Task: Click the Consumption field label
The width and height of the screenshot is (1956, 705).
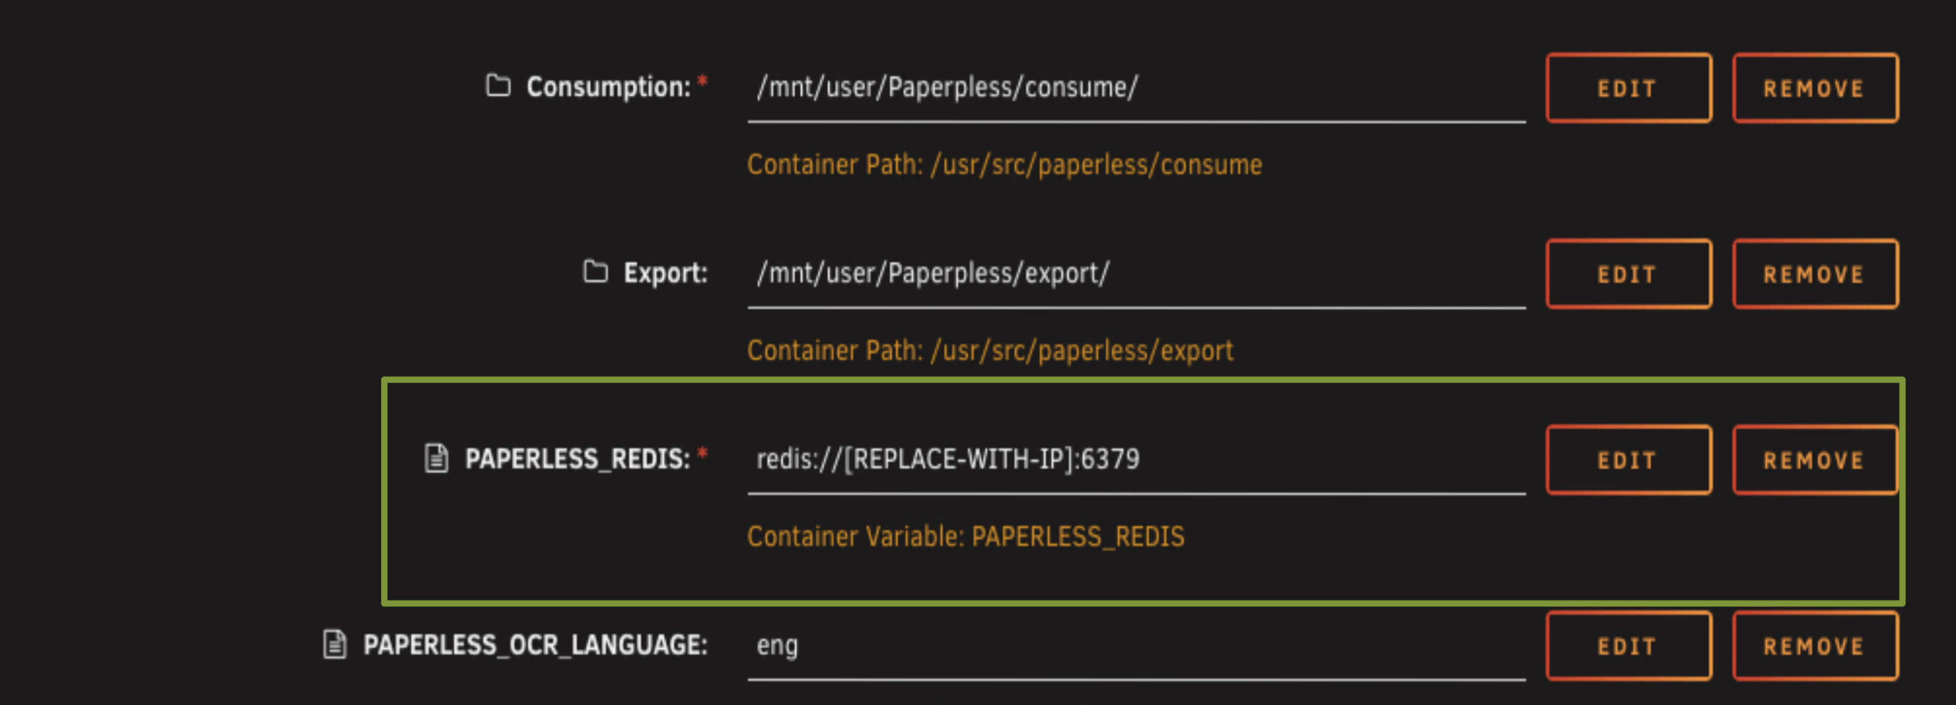Action: tap(608, 87)
